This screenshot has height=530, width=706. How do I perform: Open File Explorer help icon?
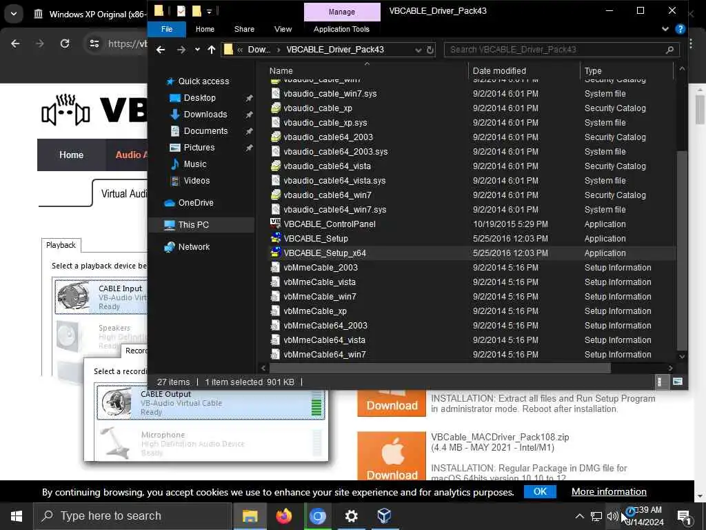coord(680,29)
